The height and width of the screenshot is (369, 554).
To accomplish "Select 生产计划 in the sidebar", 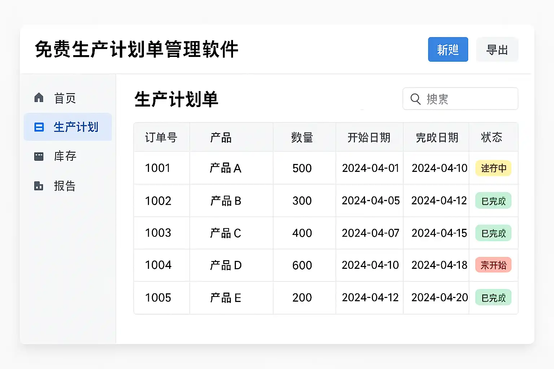I will click(76, 127).
